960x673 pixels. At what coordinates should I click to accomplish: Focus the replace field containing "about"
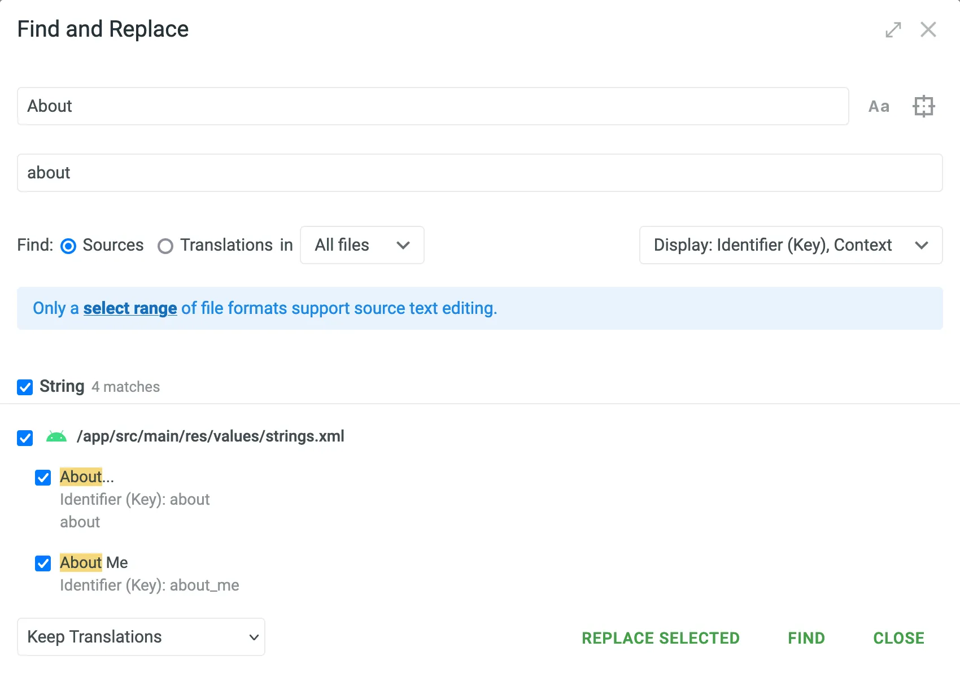click(479, 173)
